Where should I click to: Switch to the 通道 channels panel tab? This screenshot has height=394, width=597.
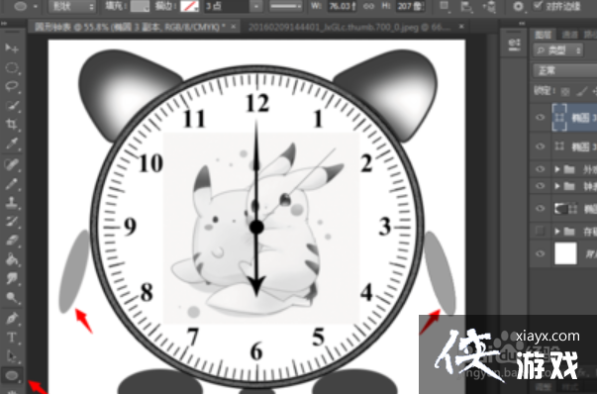[x=569, y=35]
